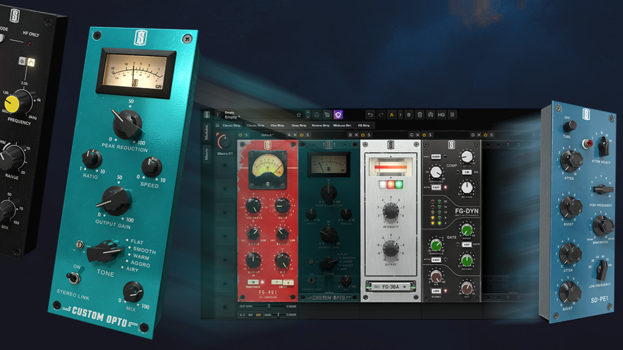This screenshot has height=350, width=623.
Task: Click the redo arrow icon
Action: pyautogui.click(x=381, y=115)
